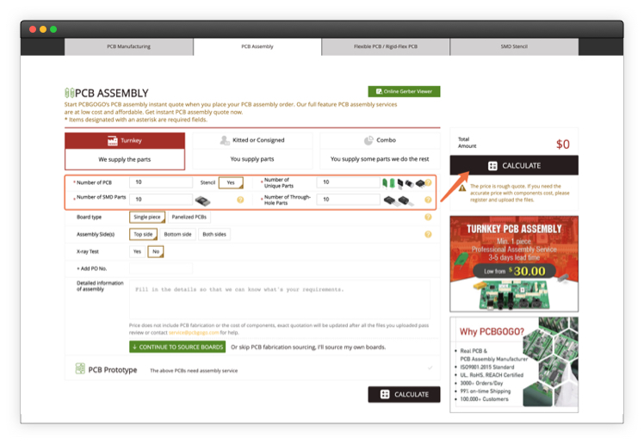Click the SMD chip image icon
Screen dimensions: 644x444
tap(202, 200)
